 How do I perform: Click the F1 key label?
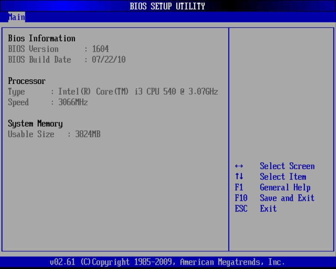pyautogui.click(x=239, y=188)
